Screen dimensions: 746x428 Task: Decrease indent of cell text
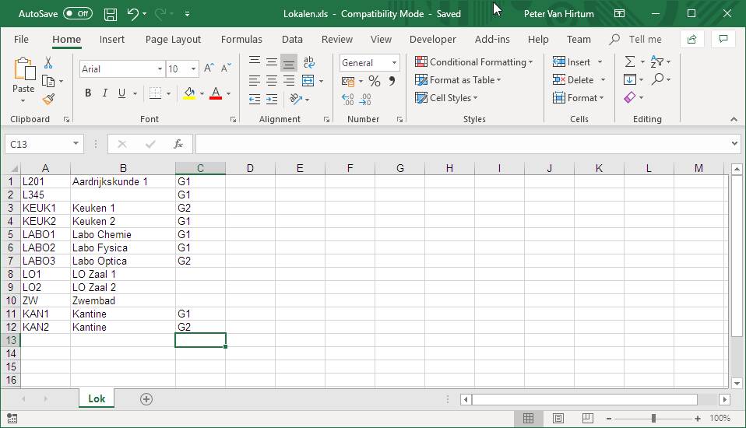point(255,99)
